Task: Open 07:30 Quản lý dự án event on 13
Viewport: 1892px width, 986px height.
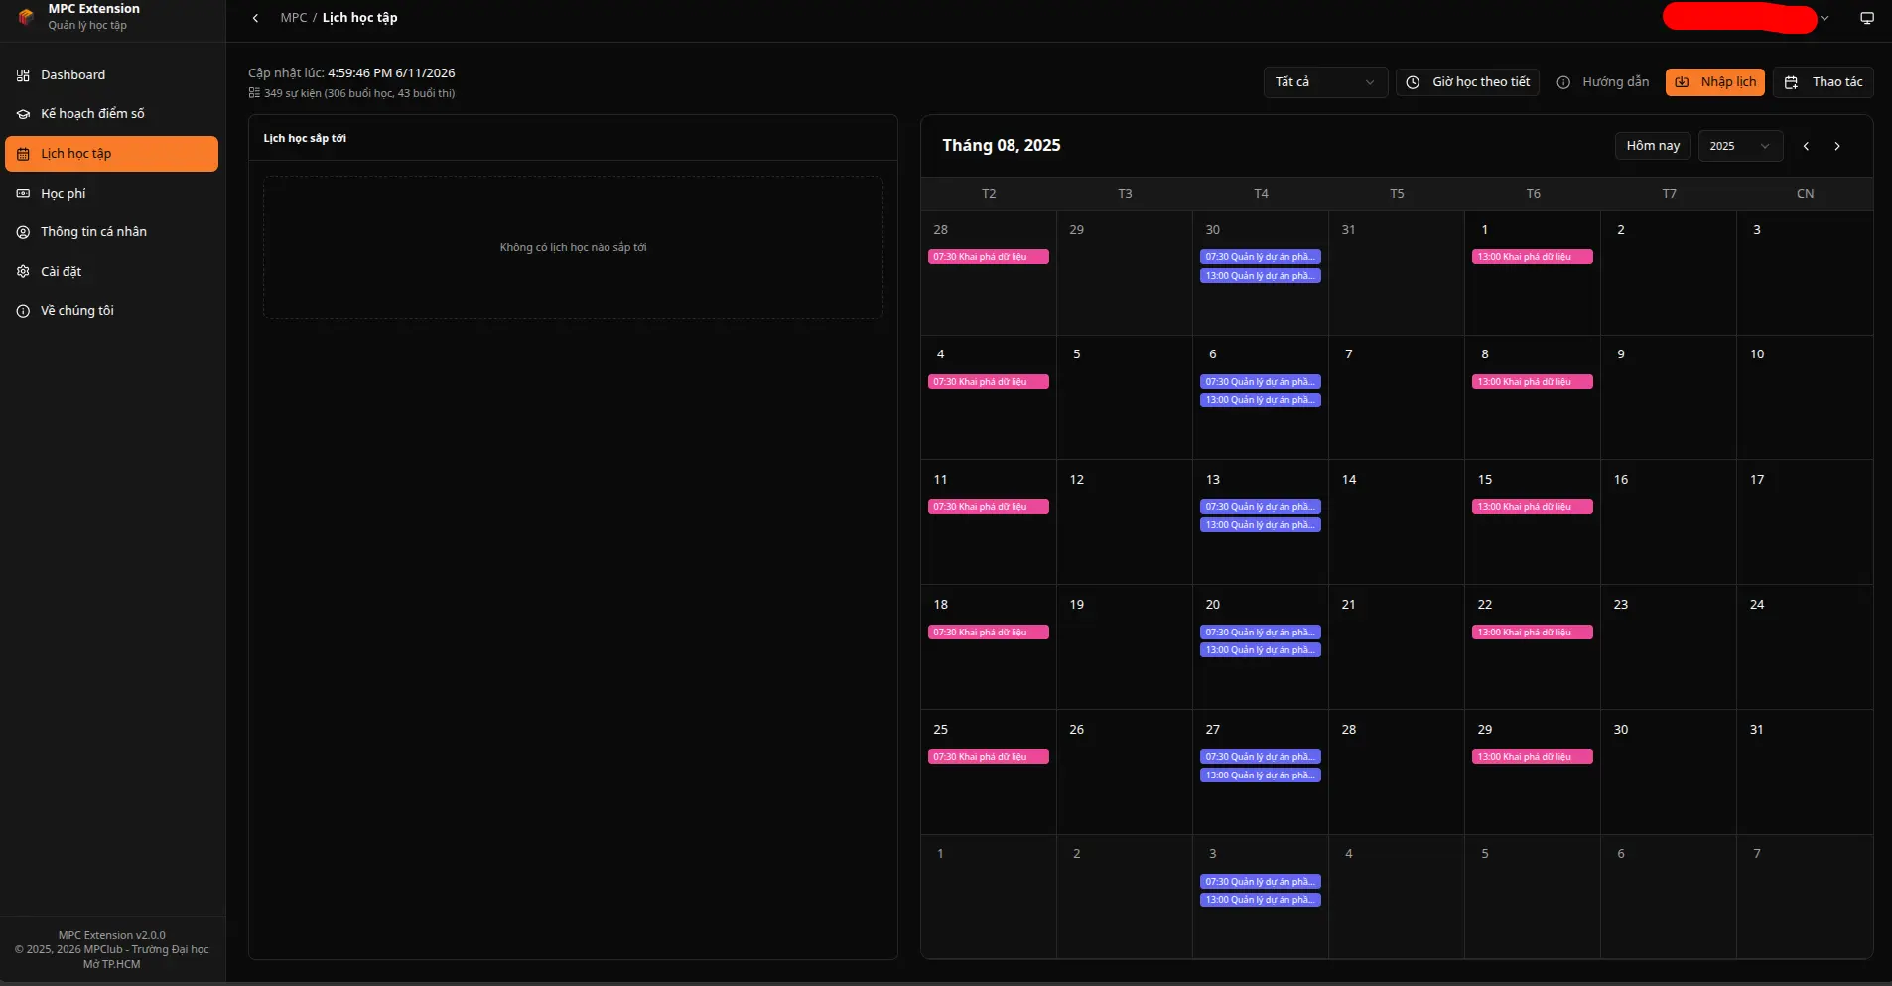Action: pyautogui.click(x=1260, y=507)
